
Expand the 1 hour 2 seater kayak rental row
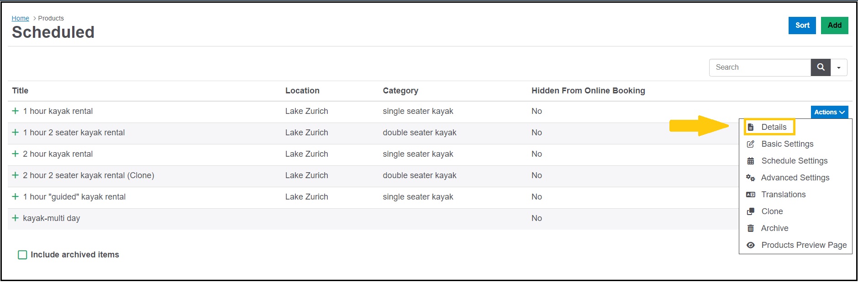tap(16, 133)
